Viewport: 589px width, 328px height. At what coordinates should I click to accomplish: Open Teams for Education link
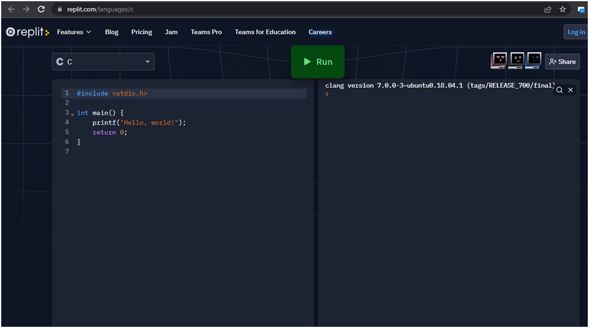(265, 32)
